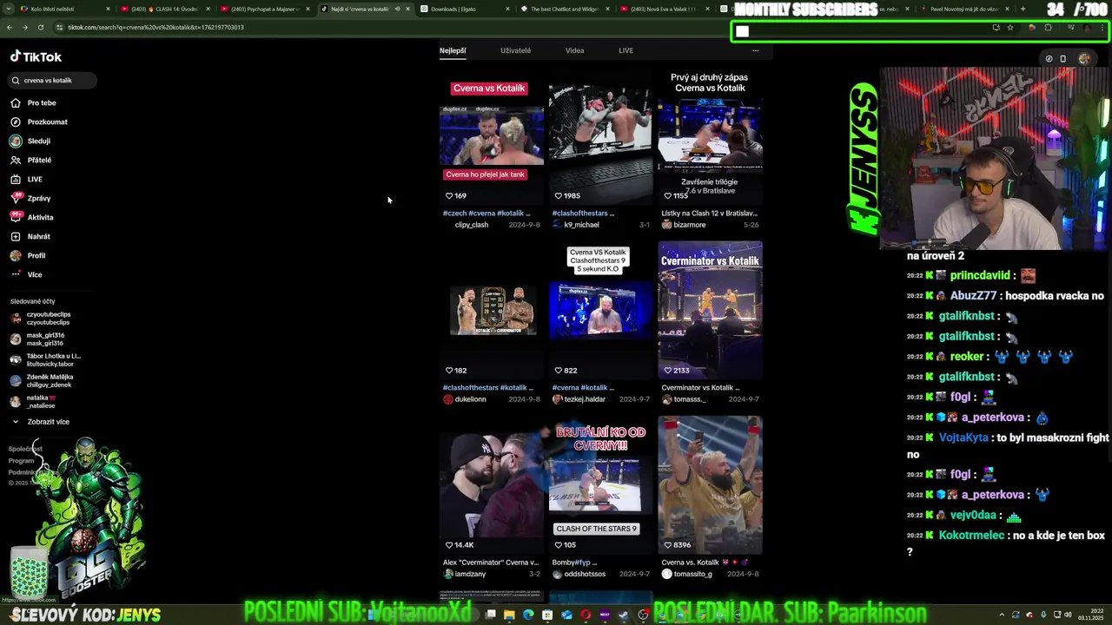The height and width of the screenshot is (625, 1112).
Task: Open the TikTok logo home link
Action: (36, 56)
